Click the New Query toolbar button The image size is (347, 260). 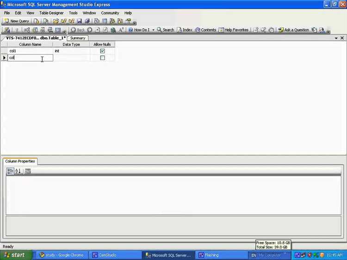[x=17, y=21]
